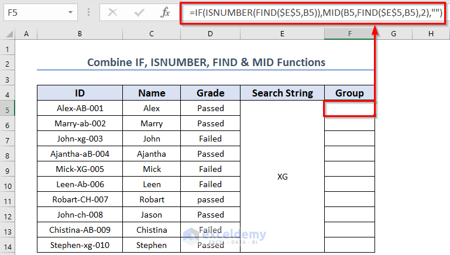Select column D header
The image size is (450, 255).
tap(210, 35)
